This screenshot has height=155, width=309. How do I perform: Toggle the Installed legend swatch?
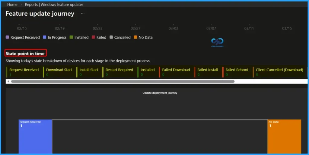point(71,37)
